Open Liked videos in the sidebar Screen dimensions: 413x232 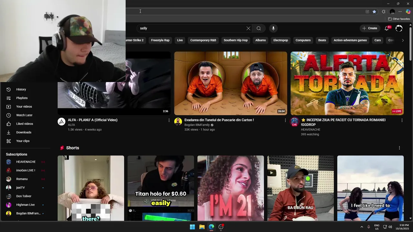[x=25, y=124]
